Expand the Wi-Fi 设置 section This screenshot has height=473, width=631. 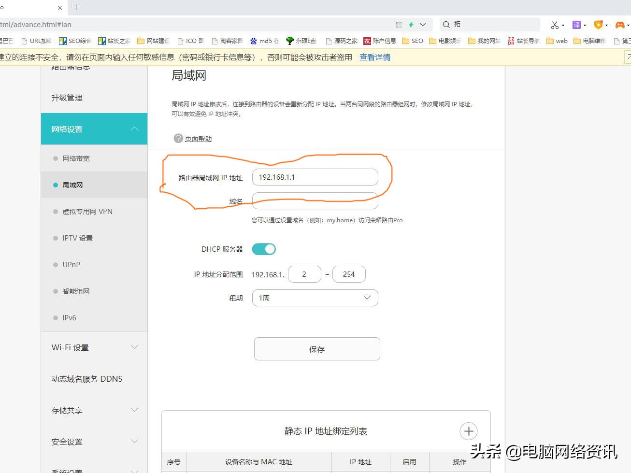pyautogui.click(x=94, y=347)
